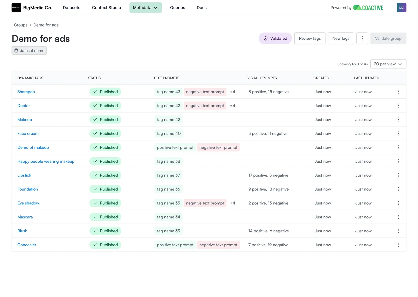Screen dimensions: 418x297
Task: Click the Status column header
Action: pos(94,78)
